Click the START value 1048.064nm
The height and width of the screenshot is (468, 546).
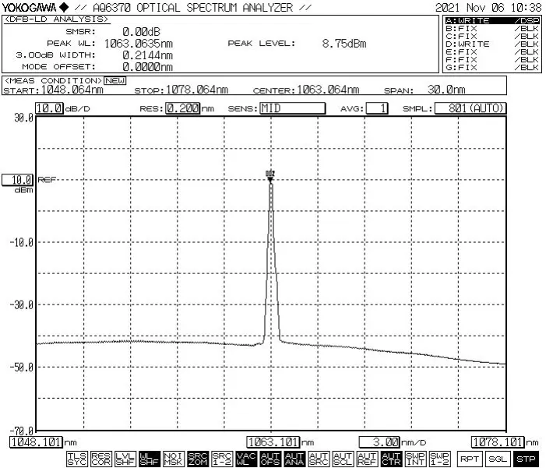click(72, 90)
